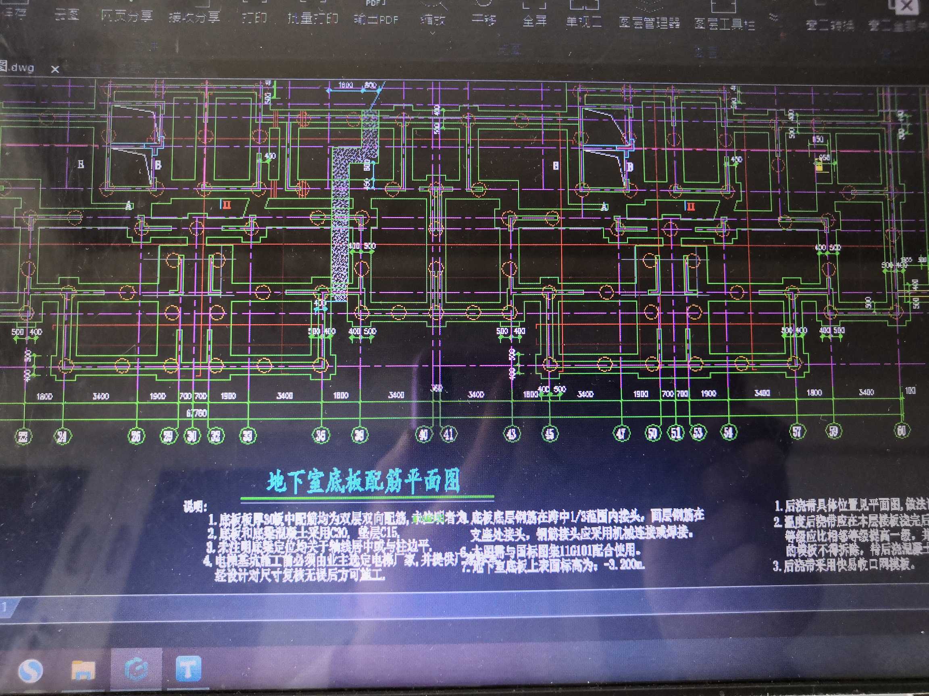Click axis bubble number 57
The image size is (929, 696).
(797, 431)
